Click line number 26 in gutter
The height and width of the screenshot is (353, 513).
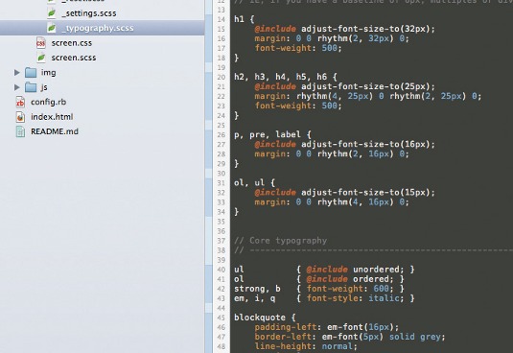(222, 135)
